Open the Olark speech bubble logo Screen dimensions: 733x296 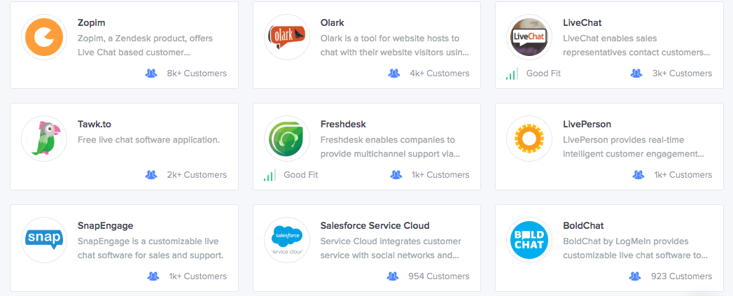click(x=287, y=37)
